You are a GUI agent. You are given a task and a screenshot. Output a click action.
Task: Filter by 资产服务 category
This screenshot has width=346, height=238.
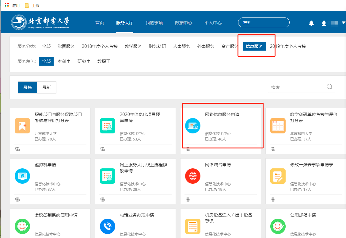(x=230, y=46)
